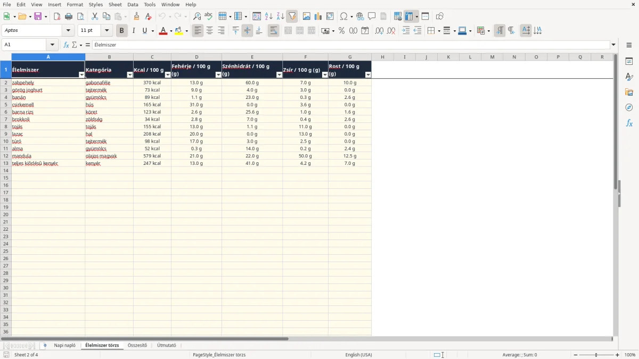Open font size dropdown
This screenshot has height=359, width=639.
click(106, 31)
